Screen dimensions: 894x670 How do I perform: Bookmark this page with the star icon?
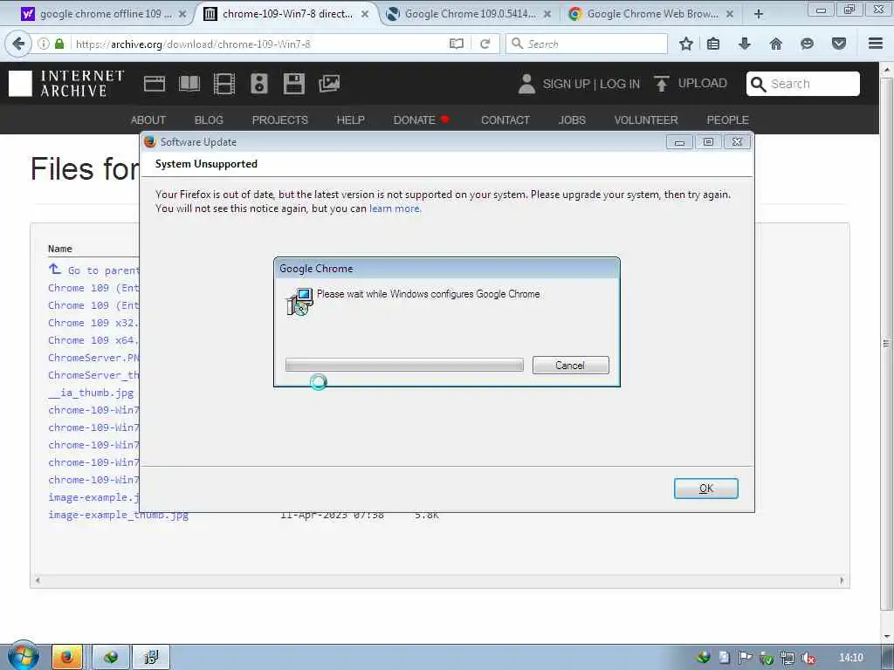pyautogui.click(x=686, y=44)
